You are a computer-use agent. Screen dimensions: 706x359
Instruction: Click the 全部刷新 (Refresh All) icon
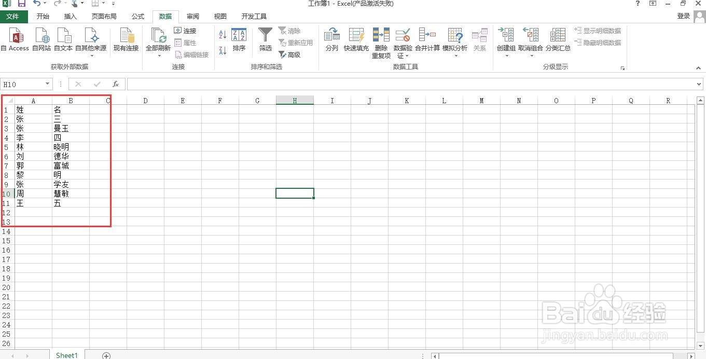pyautogui.click(x=158, y=40)
